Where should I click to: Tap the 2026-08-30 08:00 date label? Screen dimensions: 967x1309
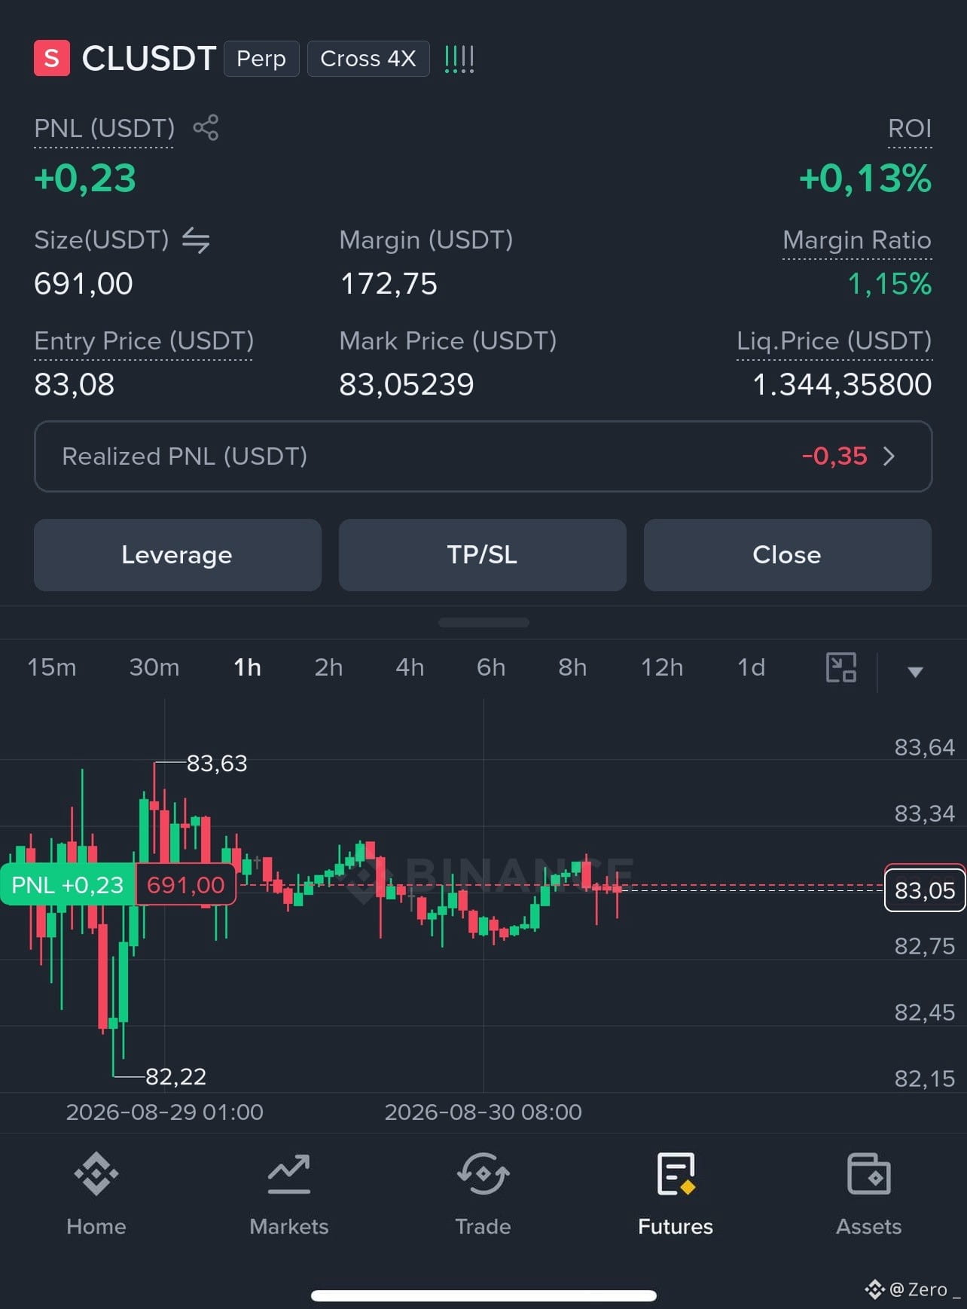pyautogui.click(x=483, y=1112)
